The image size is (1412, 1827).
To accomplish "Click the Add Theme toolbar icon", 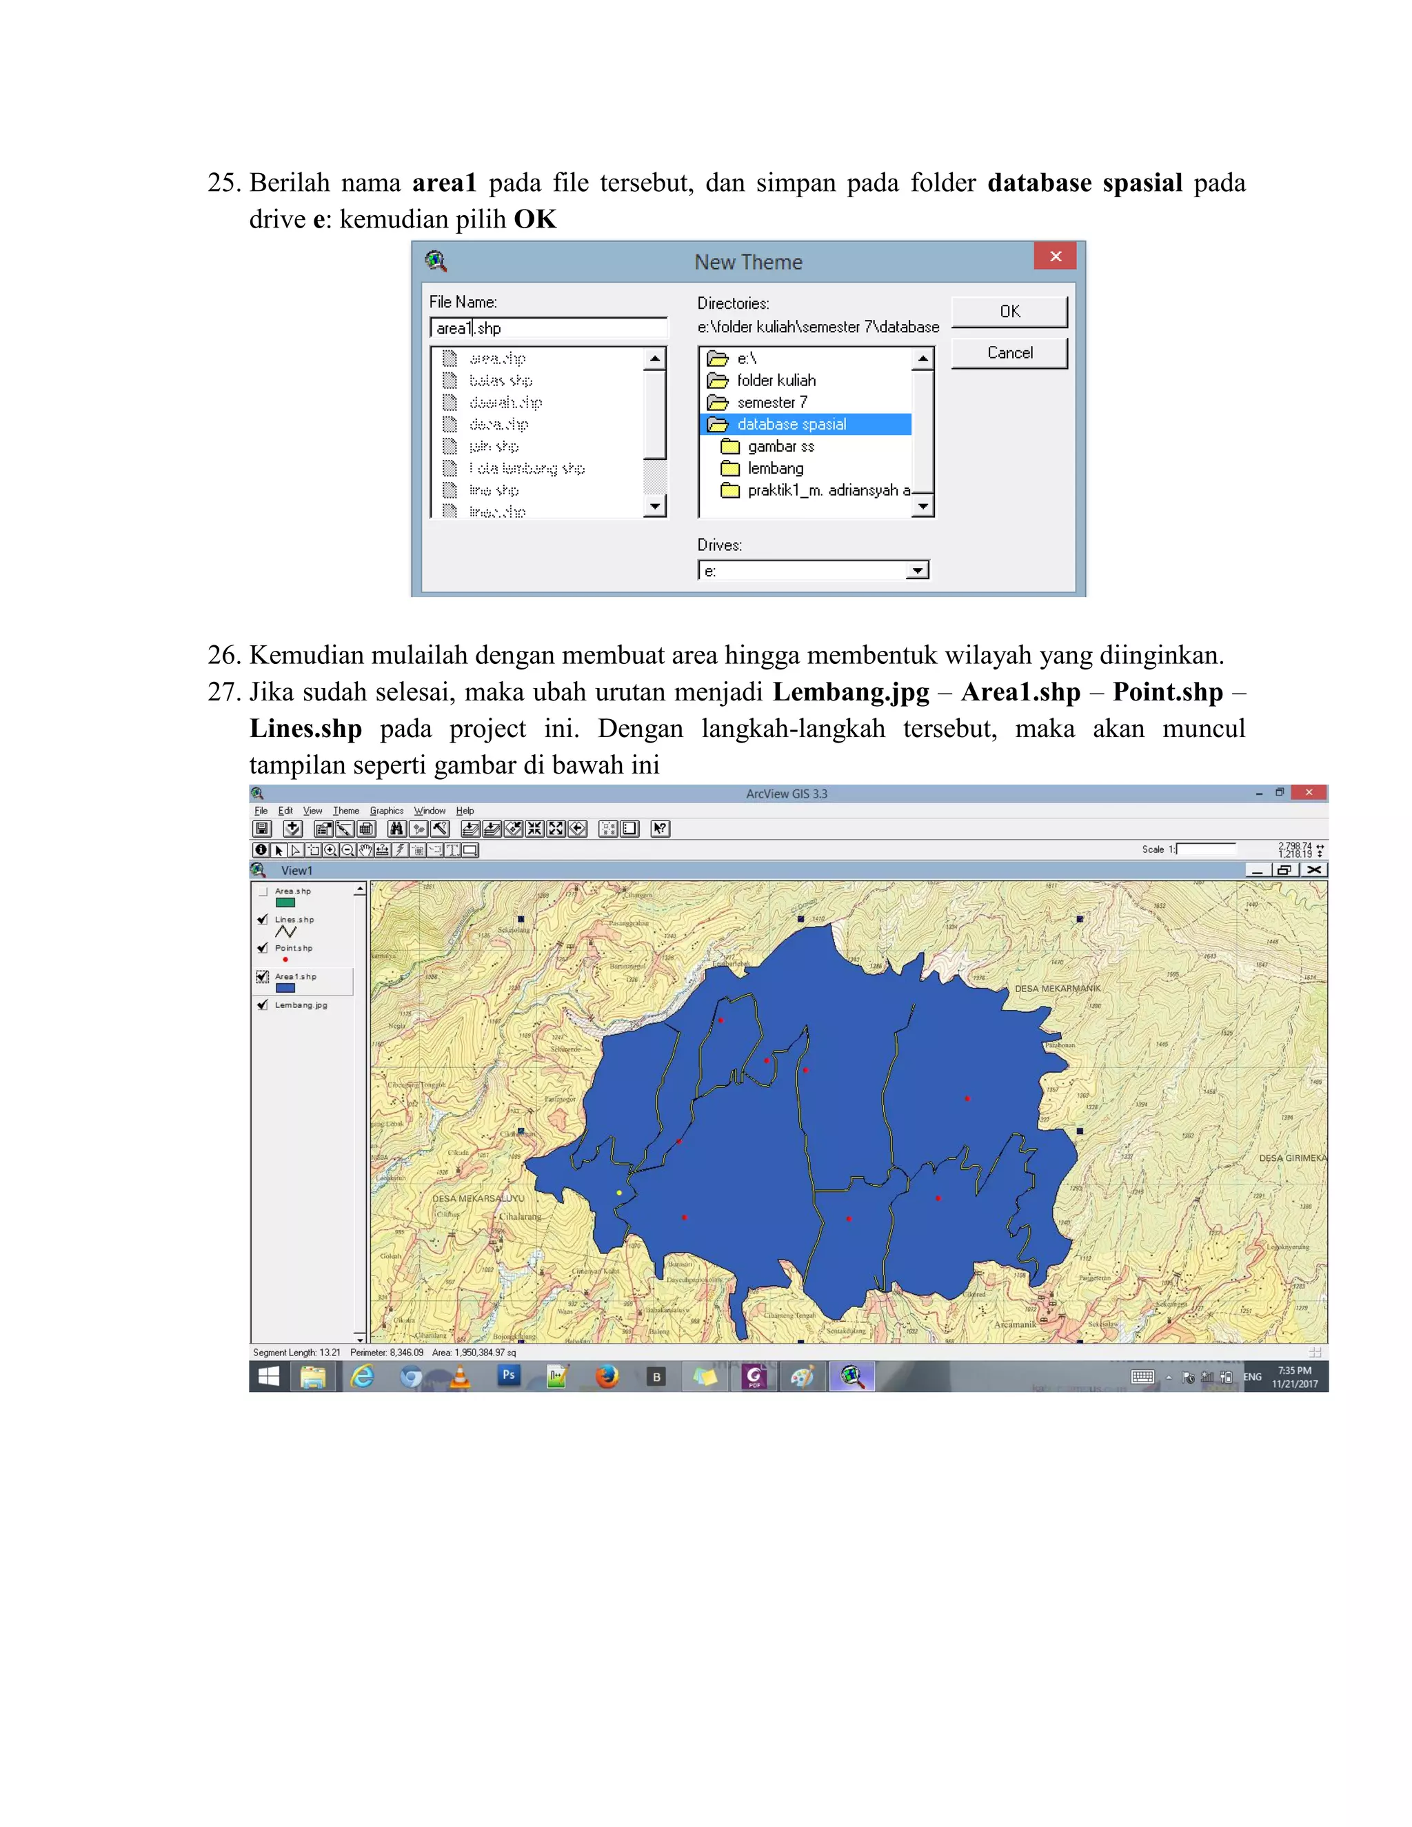I will (x=293, y=829).
